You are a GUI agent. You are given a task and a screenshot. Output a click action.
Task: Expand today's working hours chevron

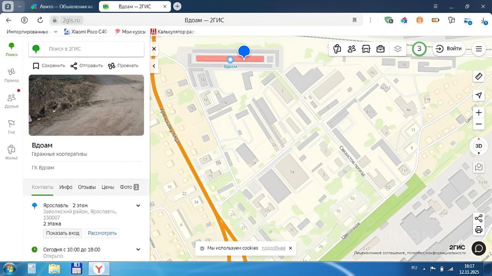[x=138, y=250]
